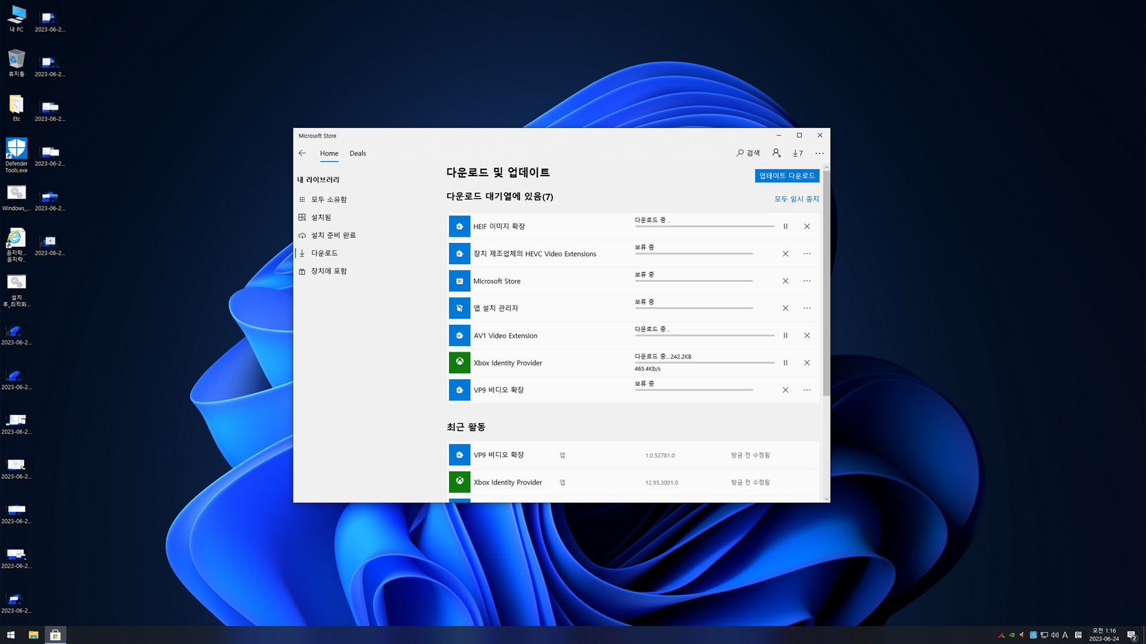Click the scrollbar down arrow in Store
Viewport: 1146px width, 644px height.
[826, 499]
